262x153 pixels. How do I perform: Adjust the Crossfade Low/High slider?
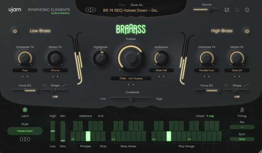130,98
